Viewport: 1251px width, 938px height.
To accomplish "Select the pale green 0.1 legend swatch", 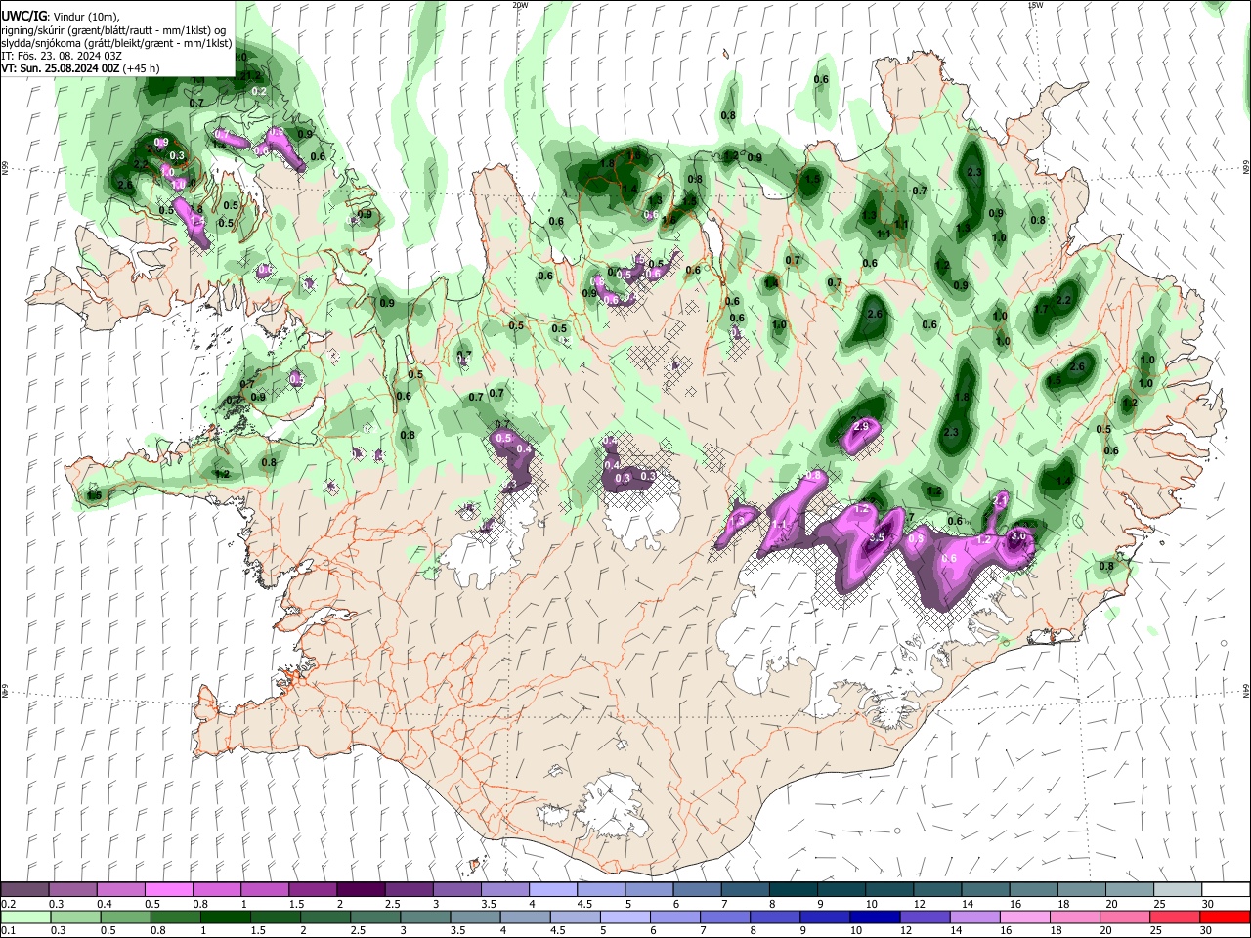I will [x=25, y=917].
